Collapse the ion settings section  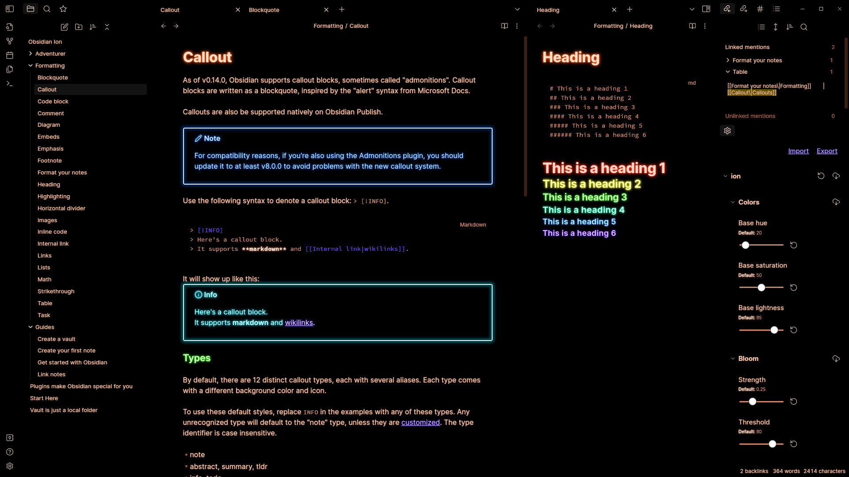725,176
